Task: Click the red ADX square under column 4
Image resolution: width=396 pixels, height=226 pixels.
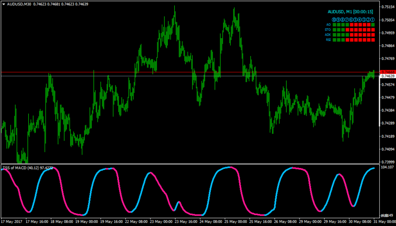Action: click(x=360, y=35)
